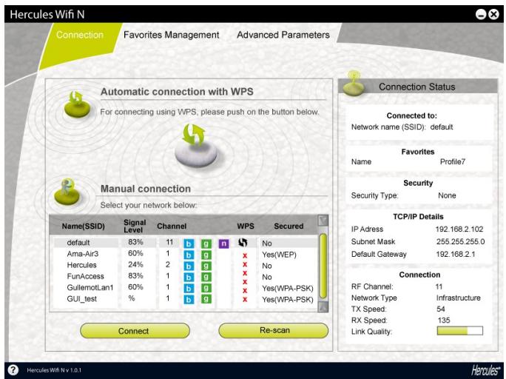Click the Hercules logo in footer

point(486,369)
